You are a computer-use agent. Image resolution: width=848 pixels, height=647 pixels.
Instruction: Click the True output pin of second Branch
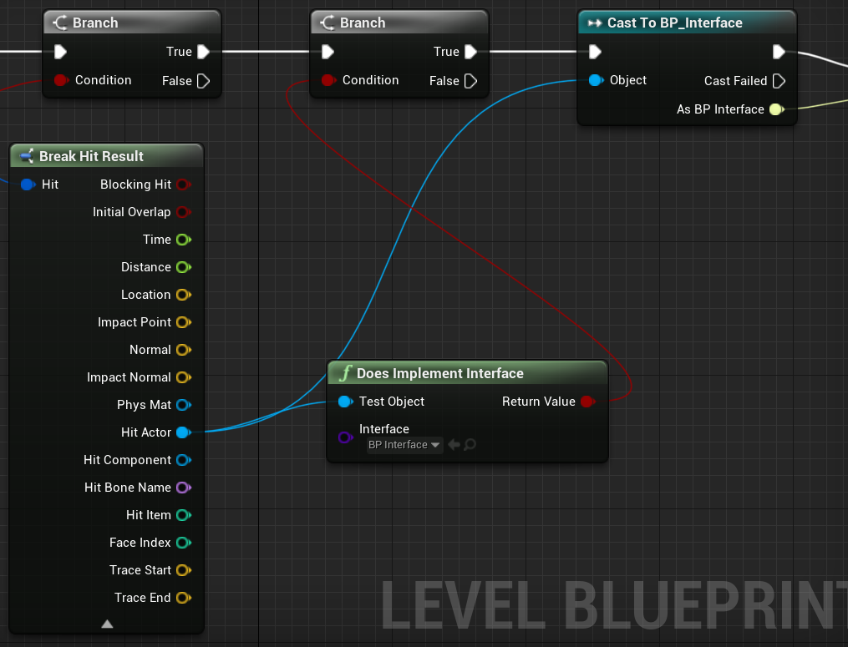pyautogui.click(x=470, y=52)
